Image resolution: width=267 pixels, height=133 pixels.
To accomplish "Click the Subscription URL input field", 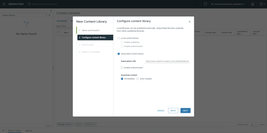I will [167, 61].
